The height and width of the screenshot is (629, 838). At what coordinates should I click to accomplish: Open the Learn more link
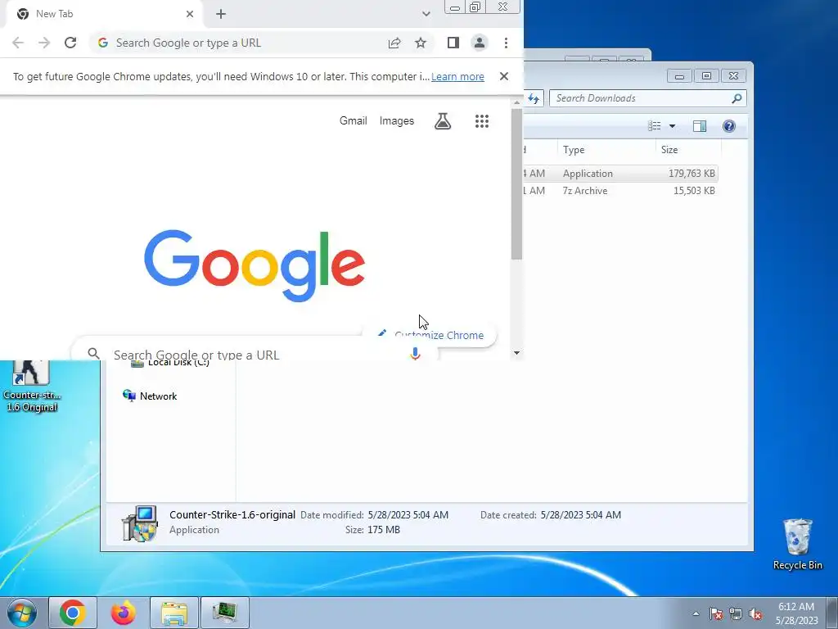click(457, 76)
